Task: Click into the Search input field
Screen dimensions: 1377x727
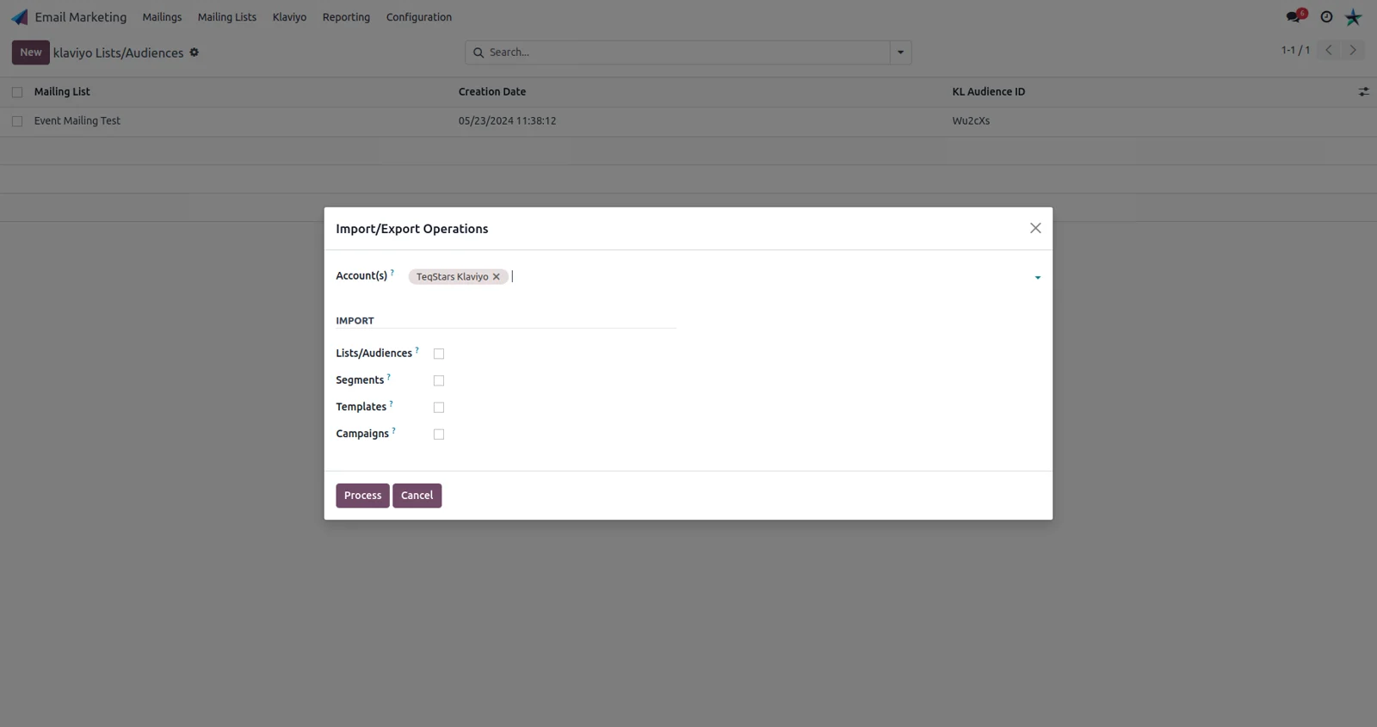Action: coord(687,52)
